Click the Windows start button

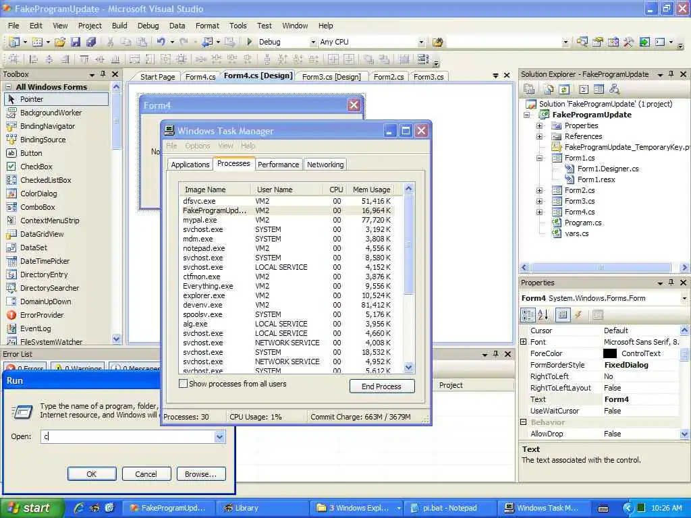click(x=32, y=508)
